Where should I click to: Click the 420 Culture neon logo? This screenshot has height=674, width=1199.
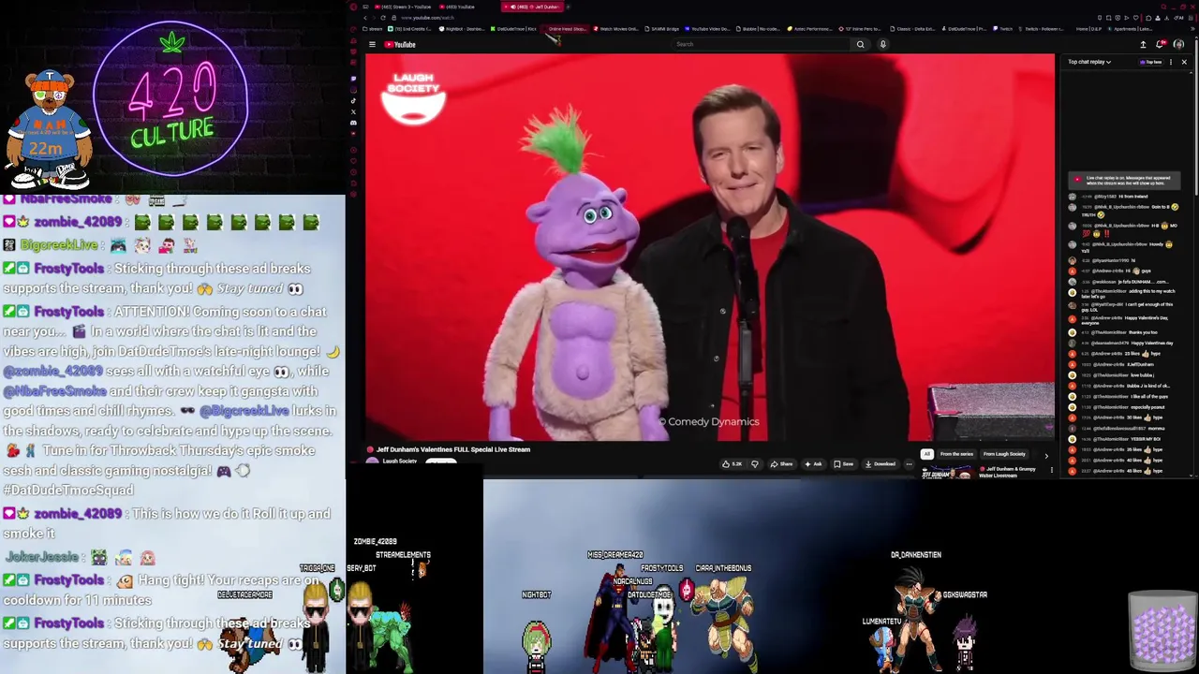pyautogui.click(x=171, y=99)
